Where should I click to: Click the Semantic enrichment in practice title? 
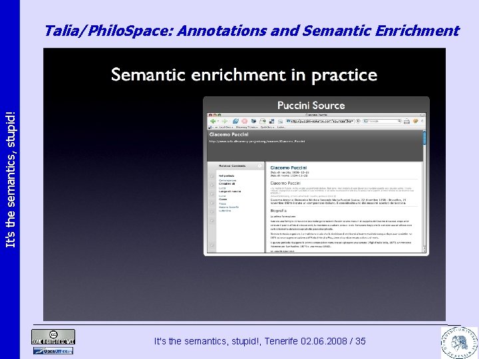(244, 74)
